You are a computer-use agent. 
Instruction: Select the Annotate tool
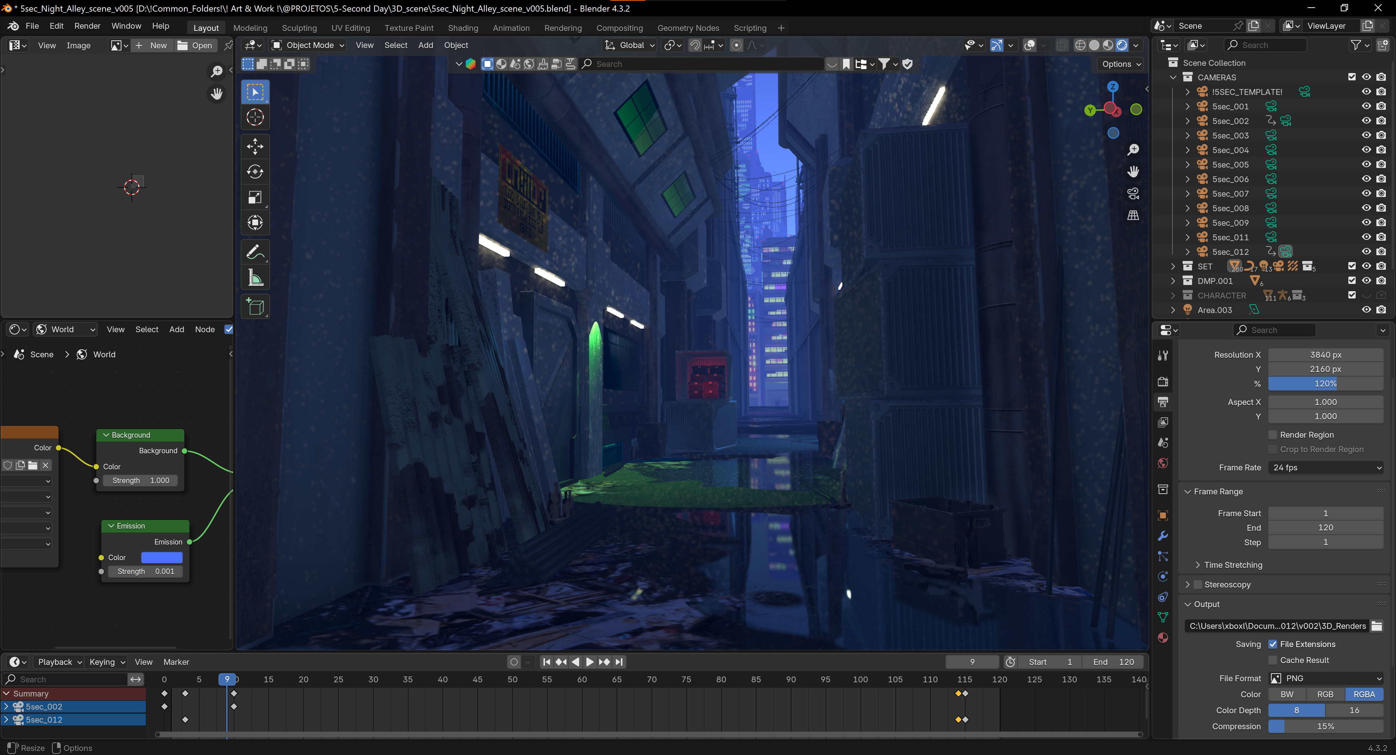255,252
